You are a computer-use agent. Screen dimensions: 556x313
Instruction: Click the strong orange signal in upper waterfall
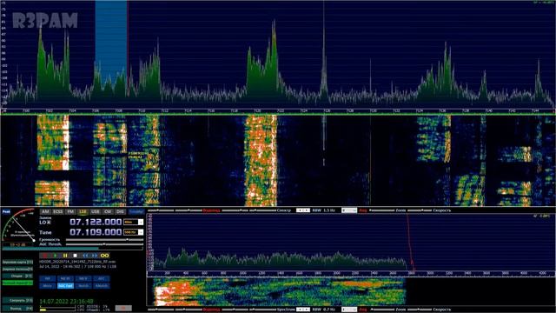coord(261,160)
